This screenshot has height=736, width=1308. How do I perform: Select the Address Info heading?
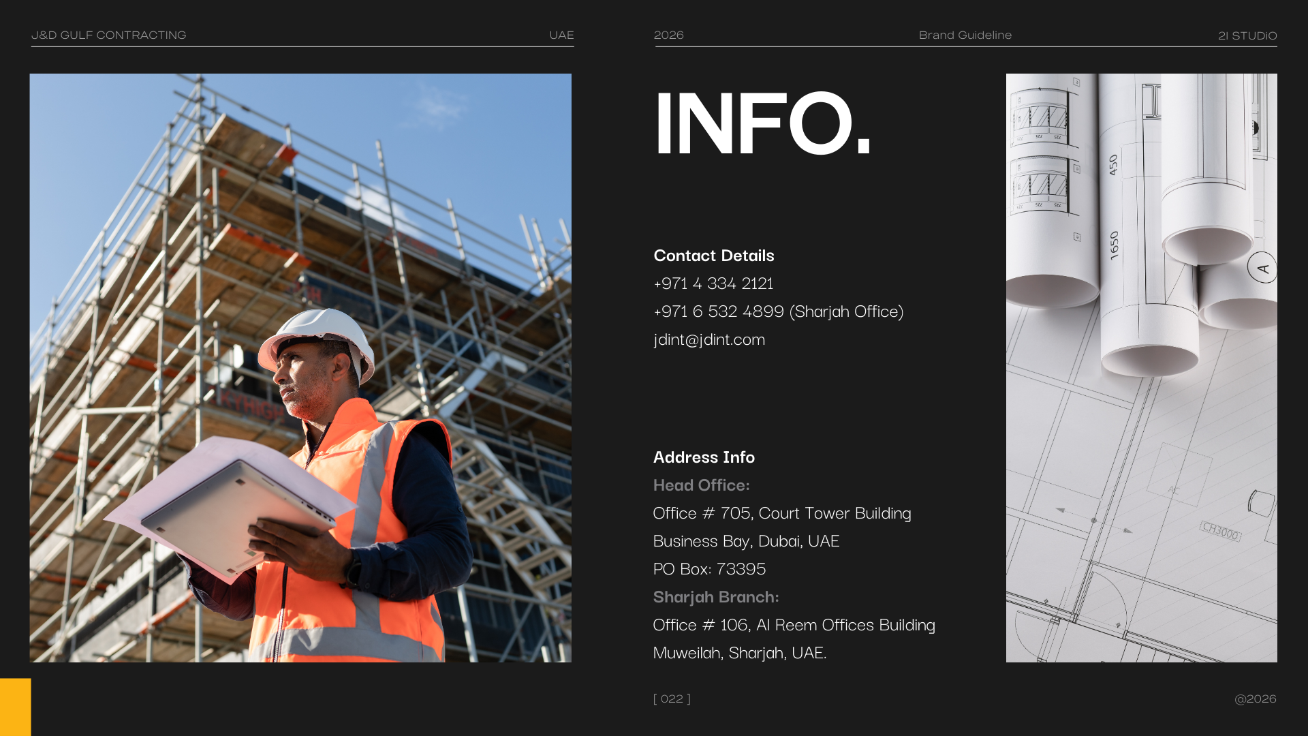(703, 457)
